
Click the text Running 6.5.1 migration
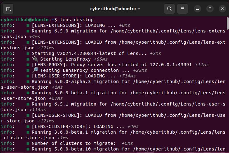pyautogui.click(x=64, y=104)
